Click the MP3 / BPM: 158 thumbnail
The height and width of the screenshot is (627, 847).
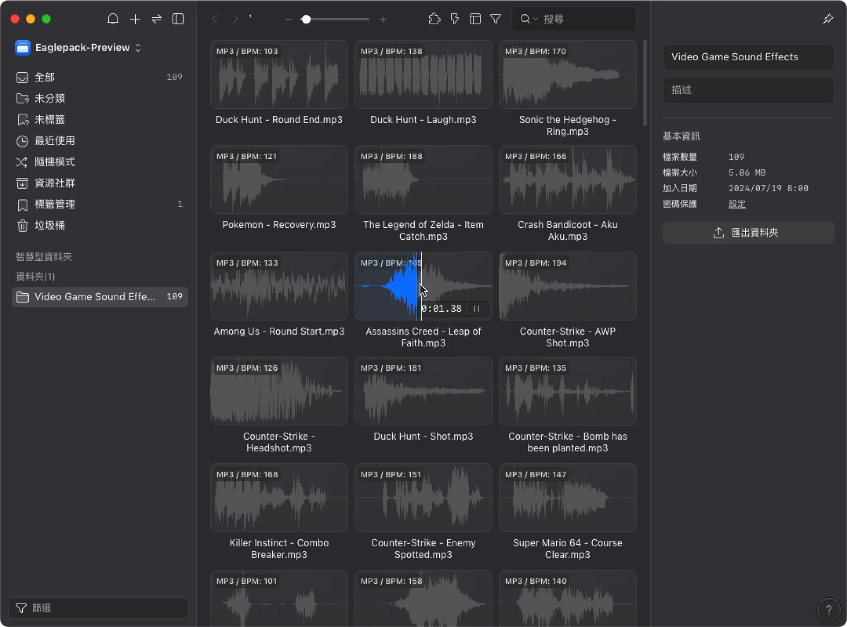423,598
